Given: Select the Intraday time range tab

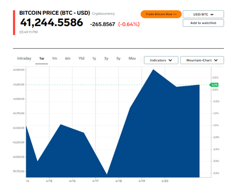Looking at the screenshot, I should (x=24, y=59).
